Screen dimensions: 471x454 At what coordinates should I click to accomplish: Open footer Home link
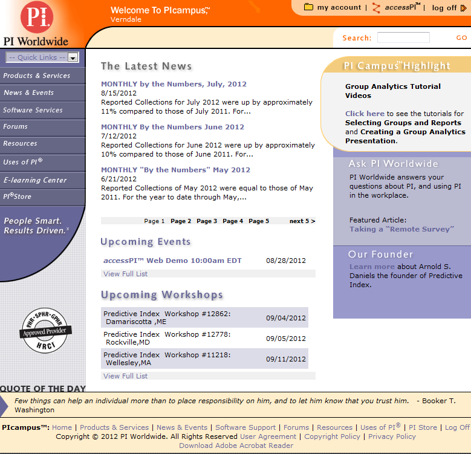62,427
